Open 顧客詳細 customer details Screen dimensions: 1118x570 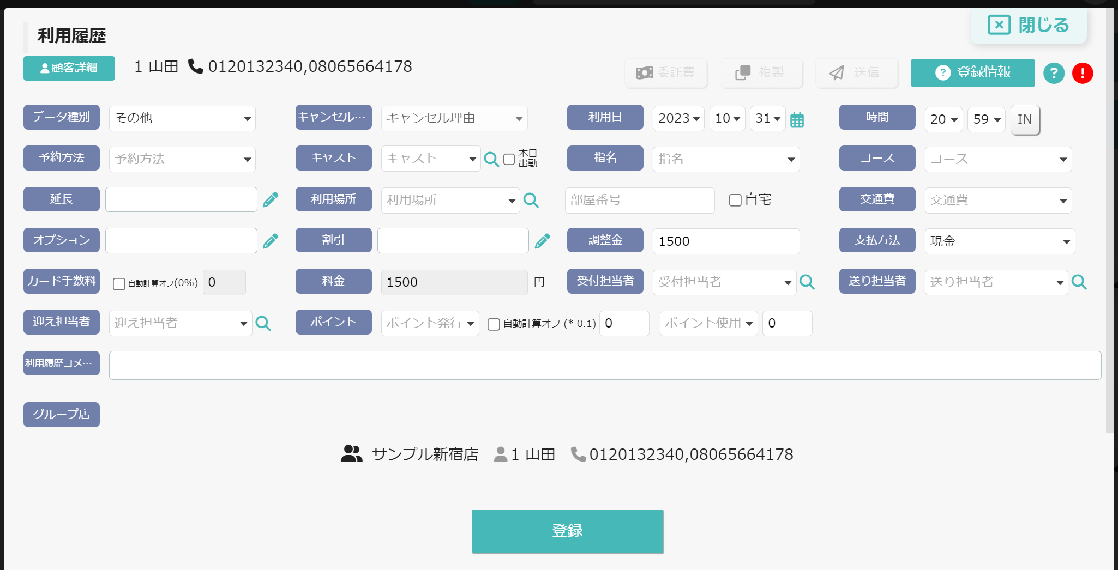(69, 68)
